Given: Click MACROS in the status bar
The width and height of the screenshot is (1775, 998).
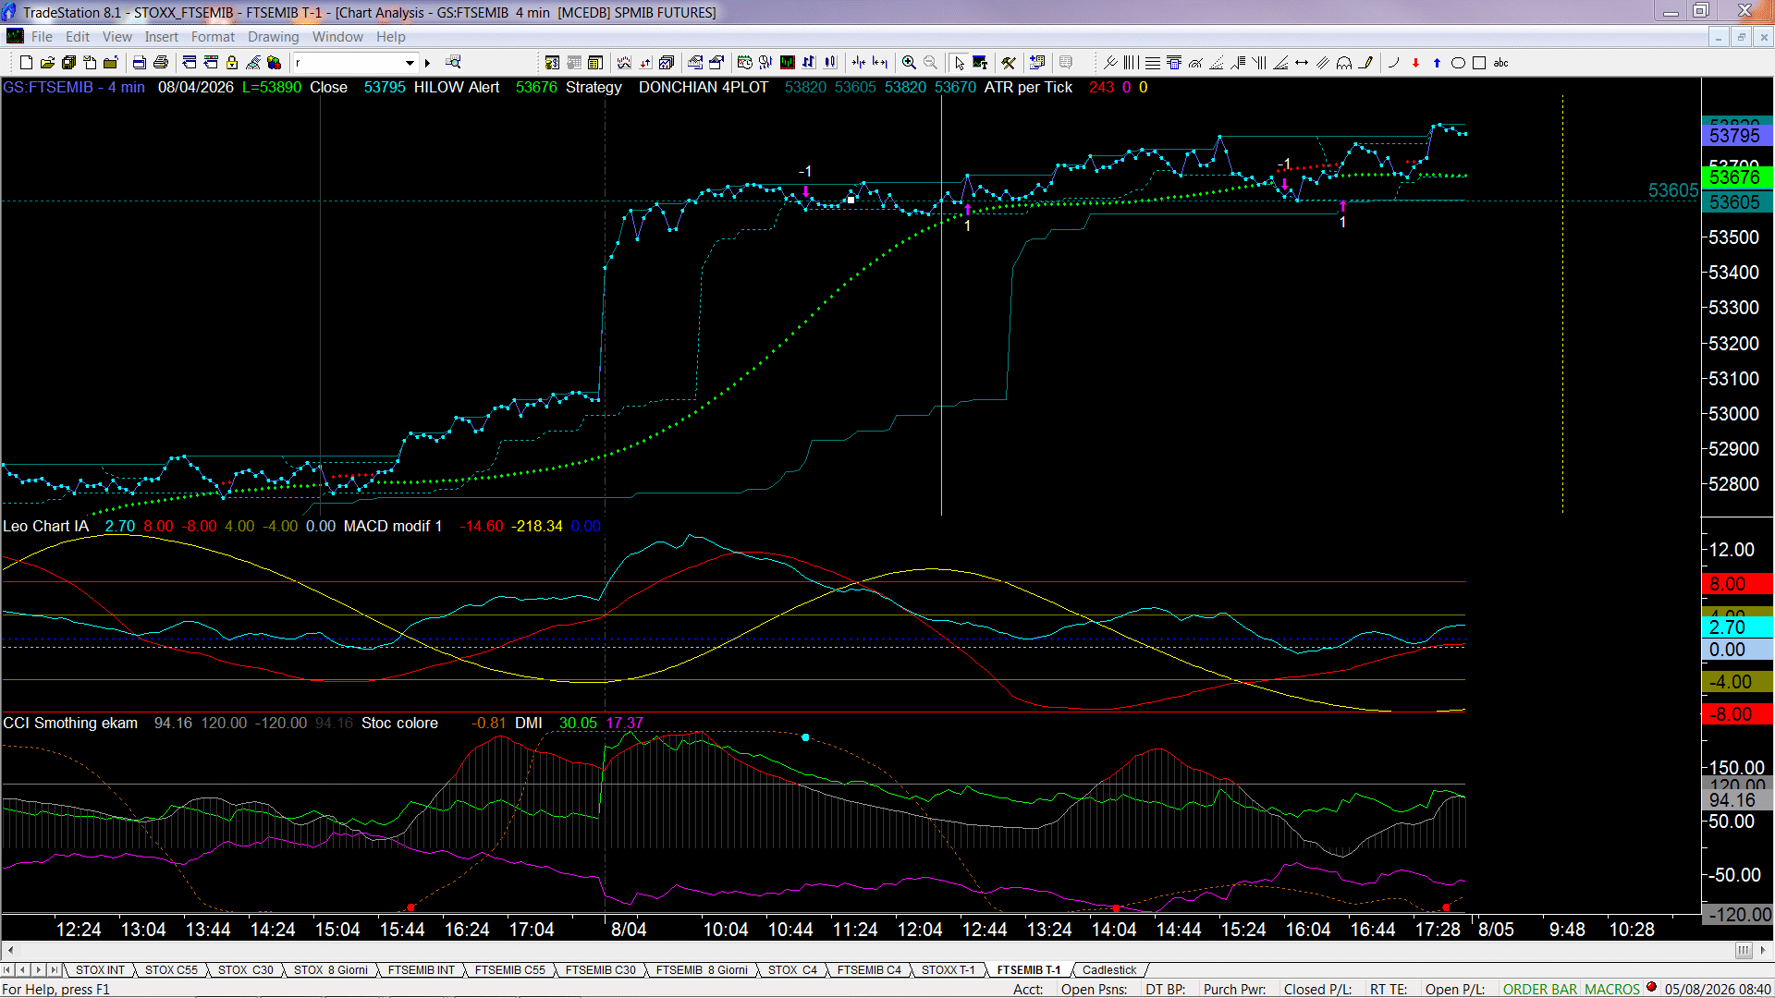Looking at the screenshot, I should (1612, 990).
